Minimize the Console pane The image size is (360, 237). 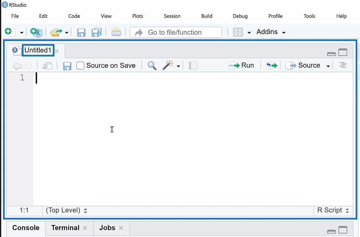click(331, 231)
